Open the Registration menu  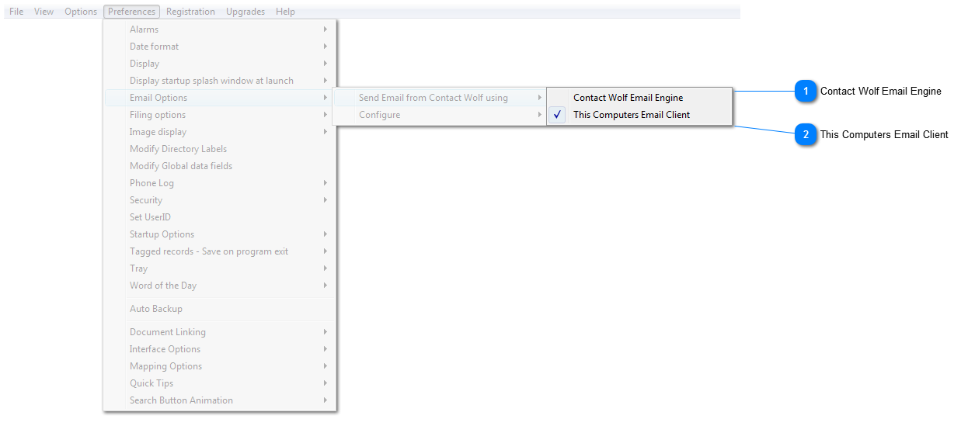coord(190,12)
